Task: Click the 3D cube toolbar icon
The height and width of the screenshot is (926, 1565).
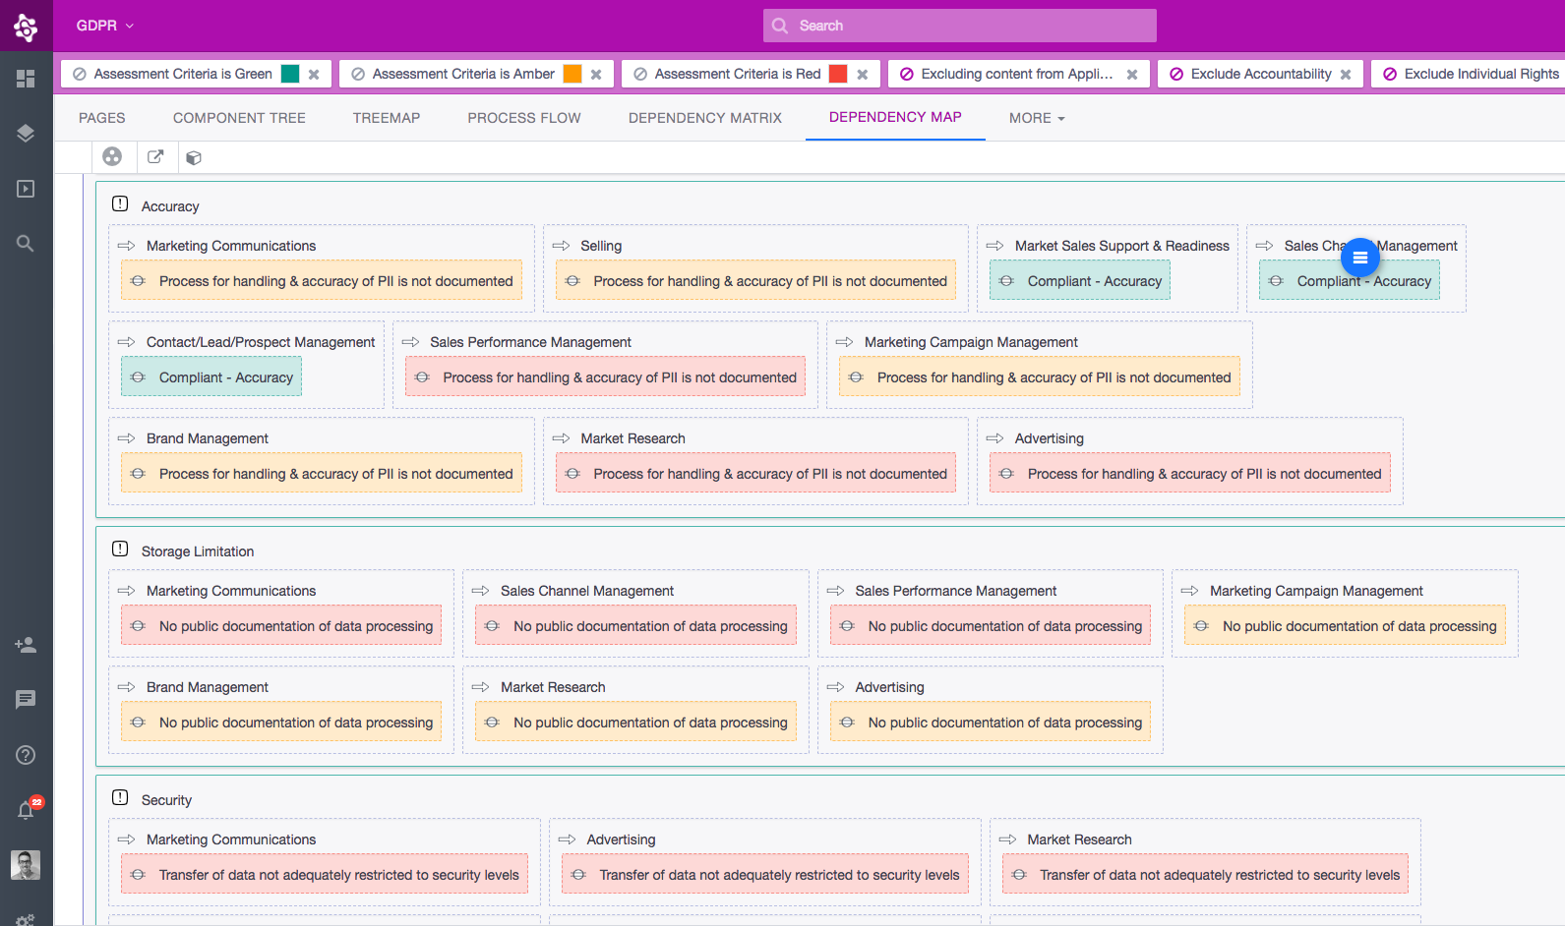Action: pos(194,157)
